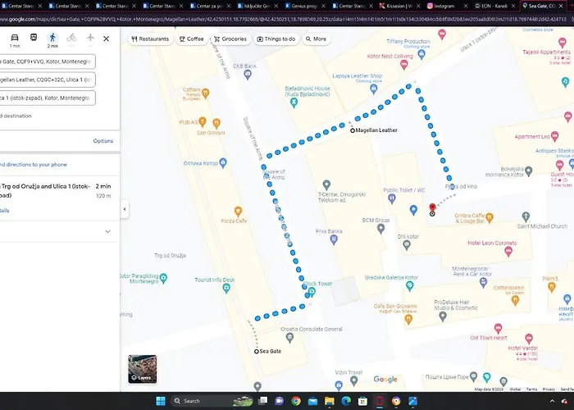
Task: Switch to the Kissasian browser tab
Action: (x=400, y=6)
